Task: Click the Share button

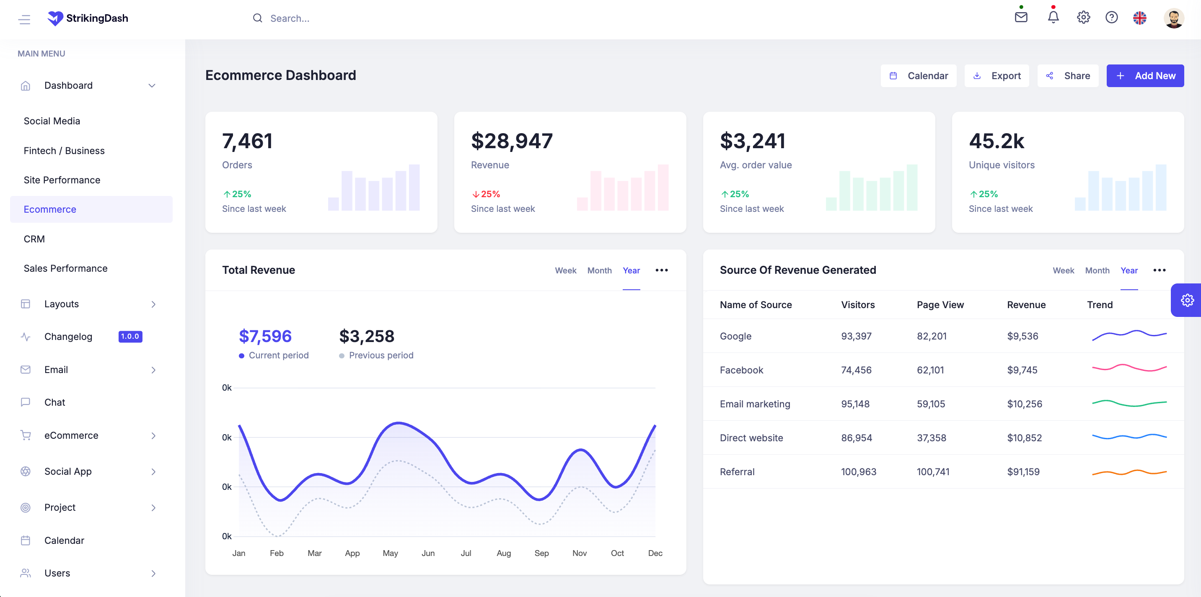Action: pos(1068,75)
